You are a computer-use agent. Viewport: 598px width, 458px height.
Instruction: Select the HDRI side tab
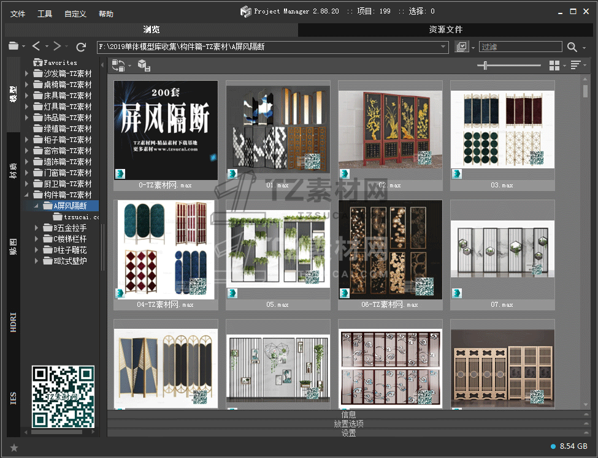pos(13,320)
